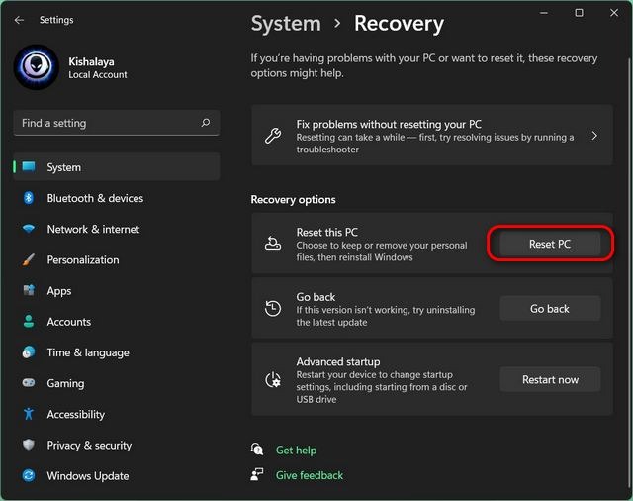This screenshot has height=501, width=633.
Task: Open Accounts label in sidebar
Action: coord(69,322)
